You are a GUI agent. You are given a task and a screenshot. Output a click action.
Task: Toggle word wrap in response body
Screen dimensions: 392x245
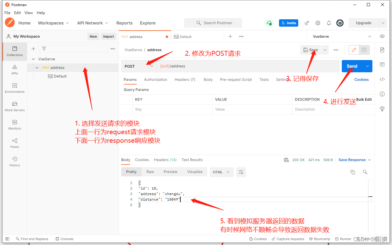tap(241, 172)
